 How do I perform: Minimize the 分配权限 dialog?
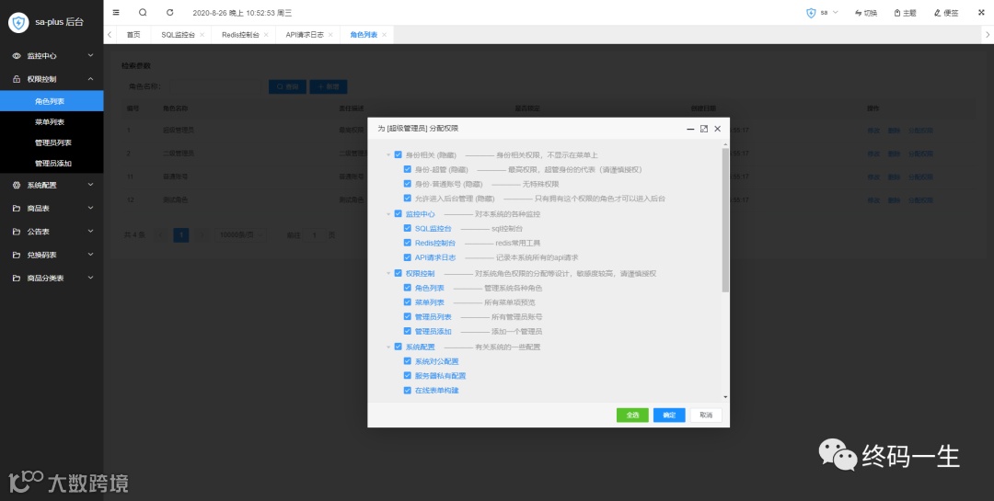coord(690,129)
